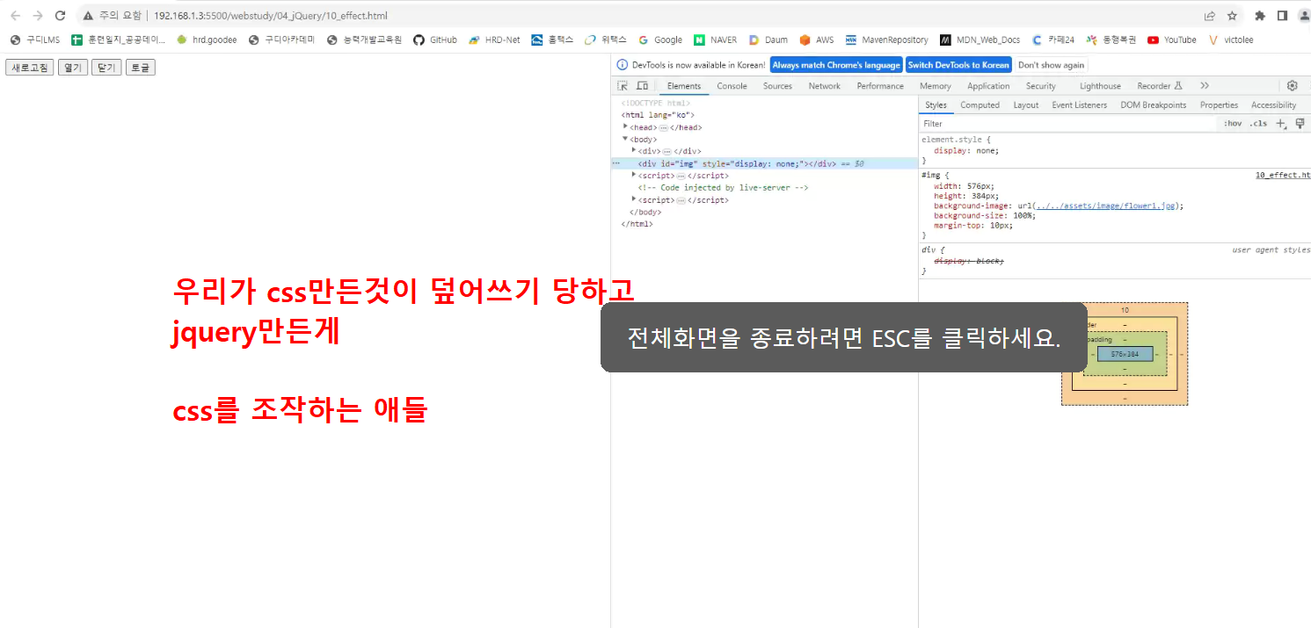Open the Daum bookmark
Screen dimensions: 1311x628
tap(768, 40)
